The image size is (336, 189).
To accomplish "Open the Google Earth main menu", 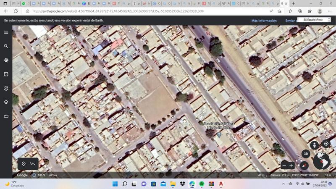I will point(6,32).
